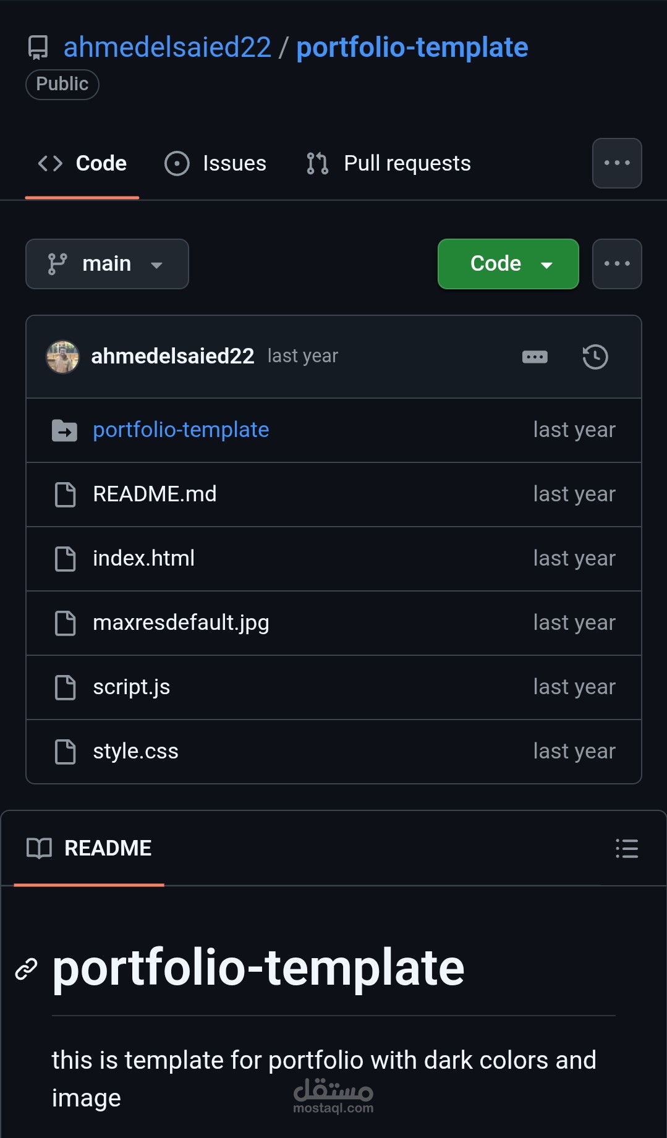Click the repository icon beside owner name

pos(38,48)
